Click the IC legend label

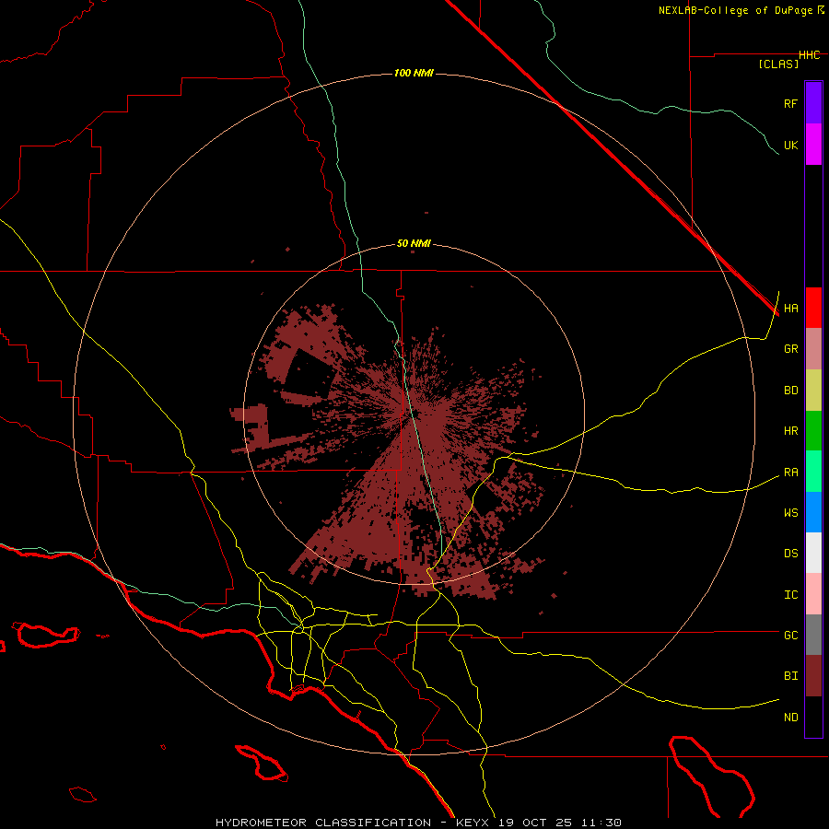790,595
